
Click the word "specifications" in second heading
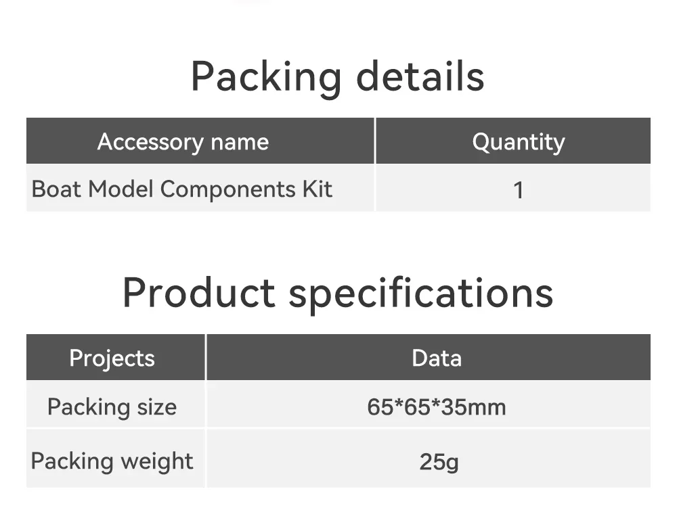(421, 293)
